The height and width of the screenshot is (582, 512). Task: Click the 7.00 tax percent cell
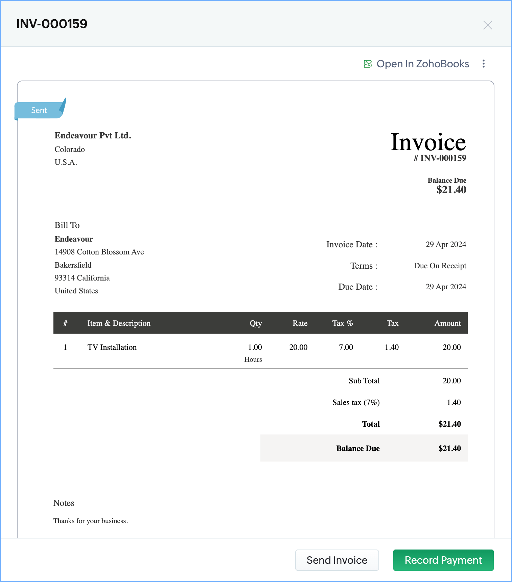click(x=346, y=347)
